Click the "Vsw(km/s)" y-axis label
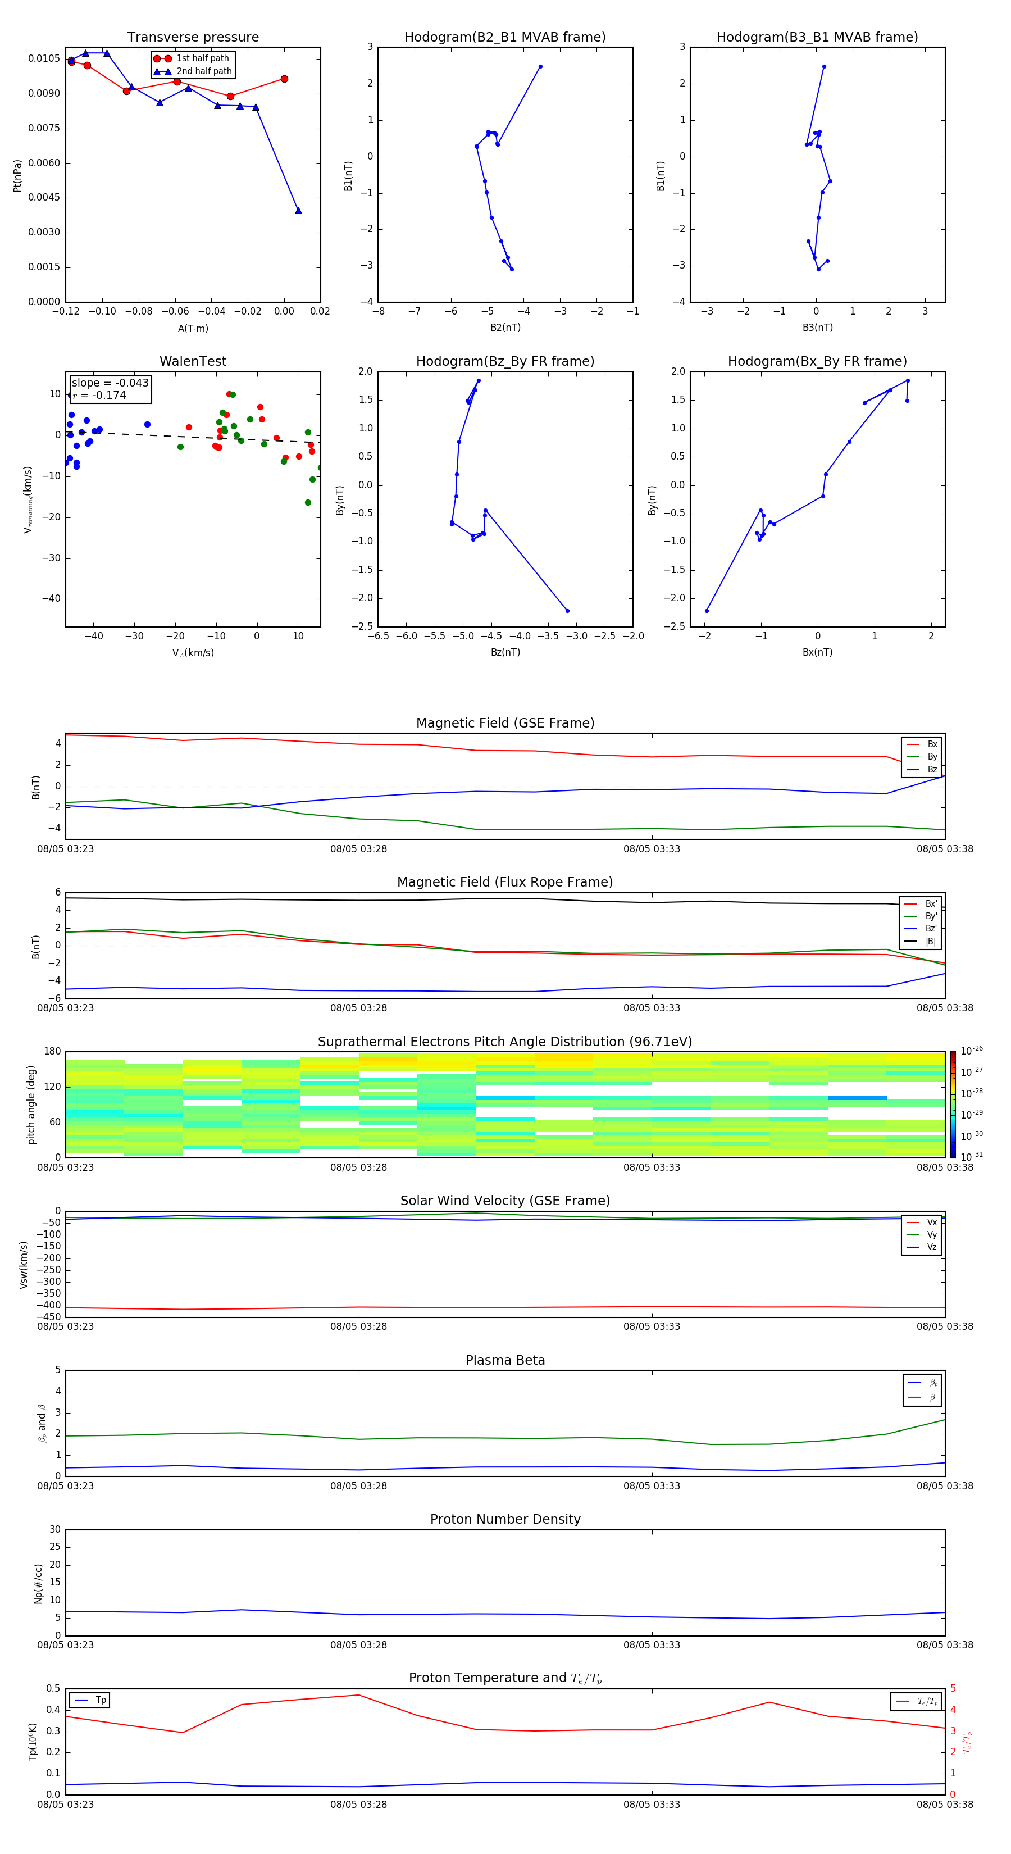Screen dimensions: 1011x1854 coord(23,1264)
